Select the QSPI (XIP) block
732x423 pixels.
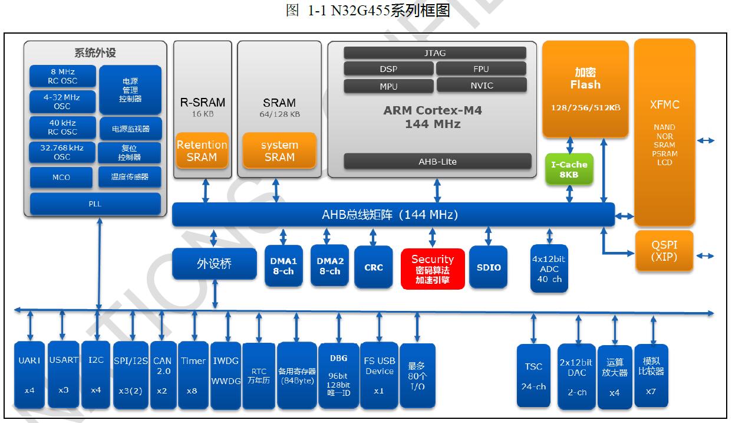(x=664, y=251)
